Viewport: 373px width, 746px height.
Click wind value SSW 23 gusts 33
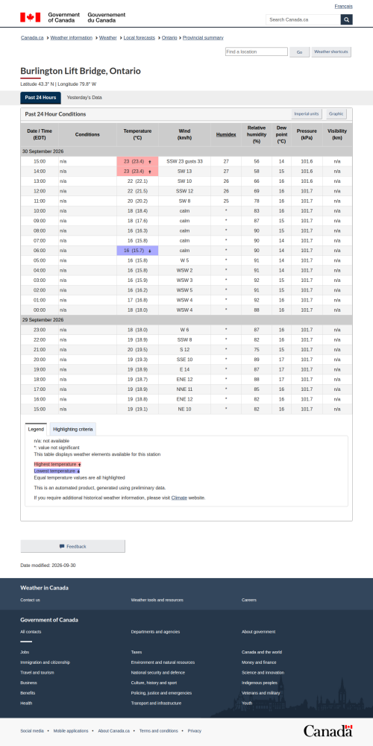184,162
